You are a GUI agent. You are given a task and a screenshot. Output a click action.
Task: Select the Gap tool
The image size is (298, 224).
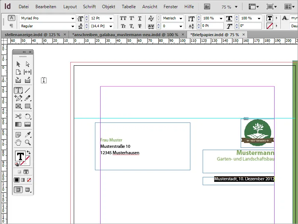point(28,72)
